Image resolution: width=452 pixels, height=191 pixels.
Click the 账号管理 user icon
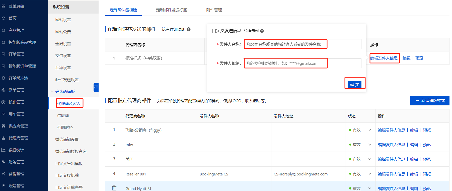4,186
